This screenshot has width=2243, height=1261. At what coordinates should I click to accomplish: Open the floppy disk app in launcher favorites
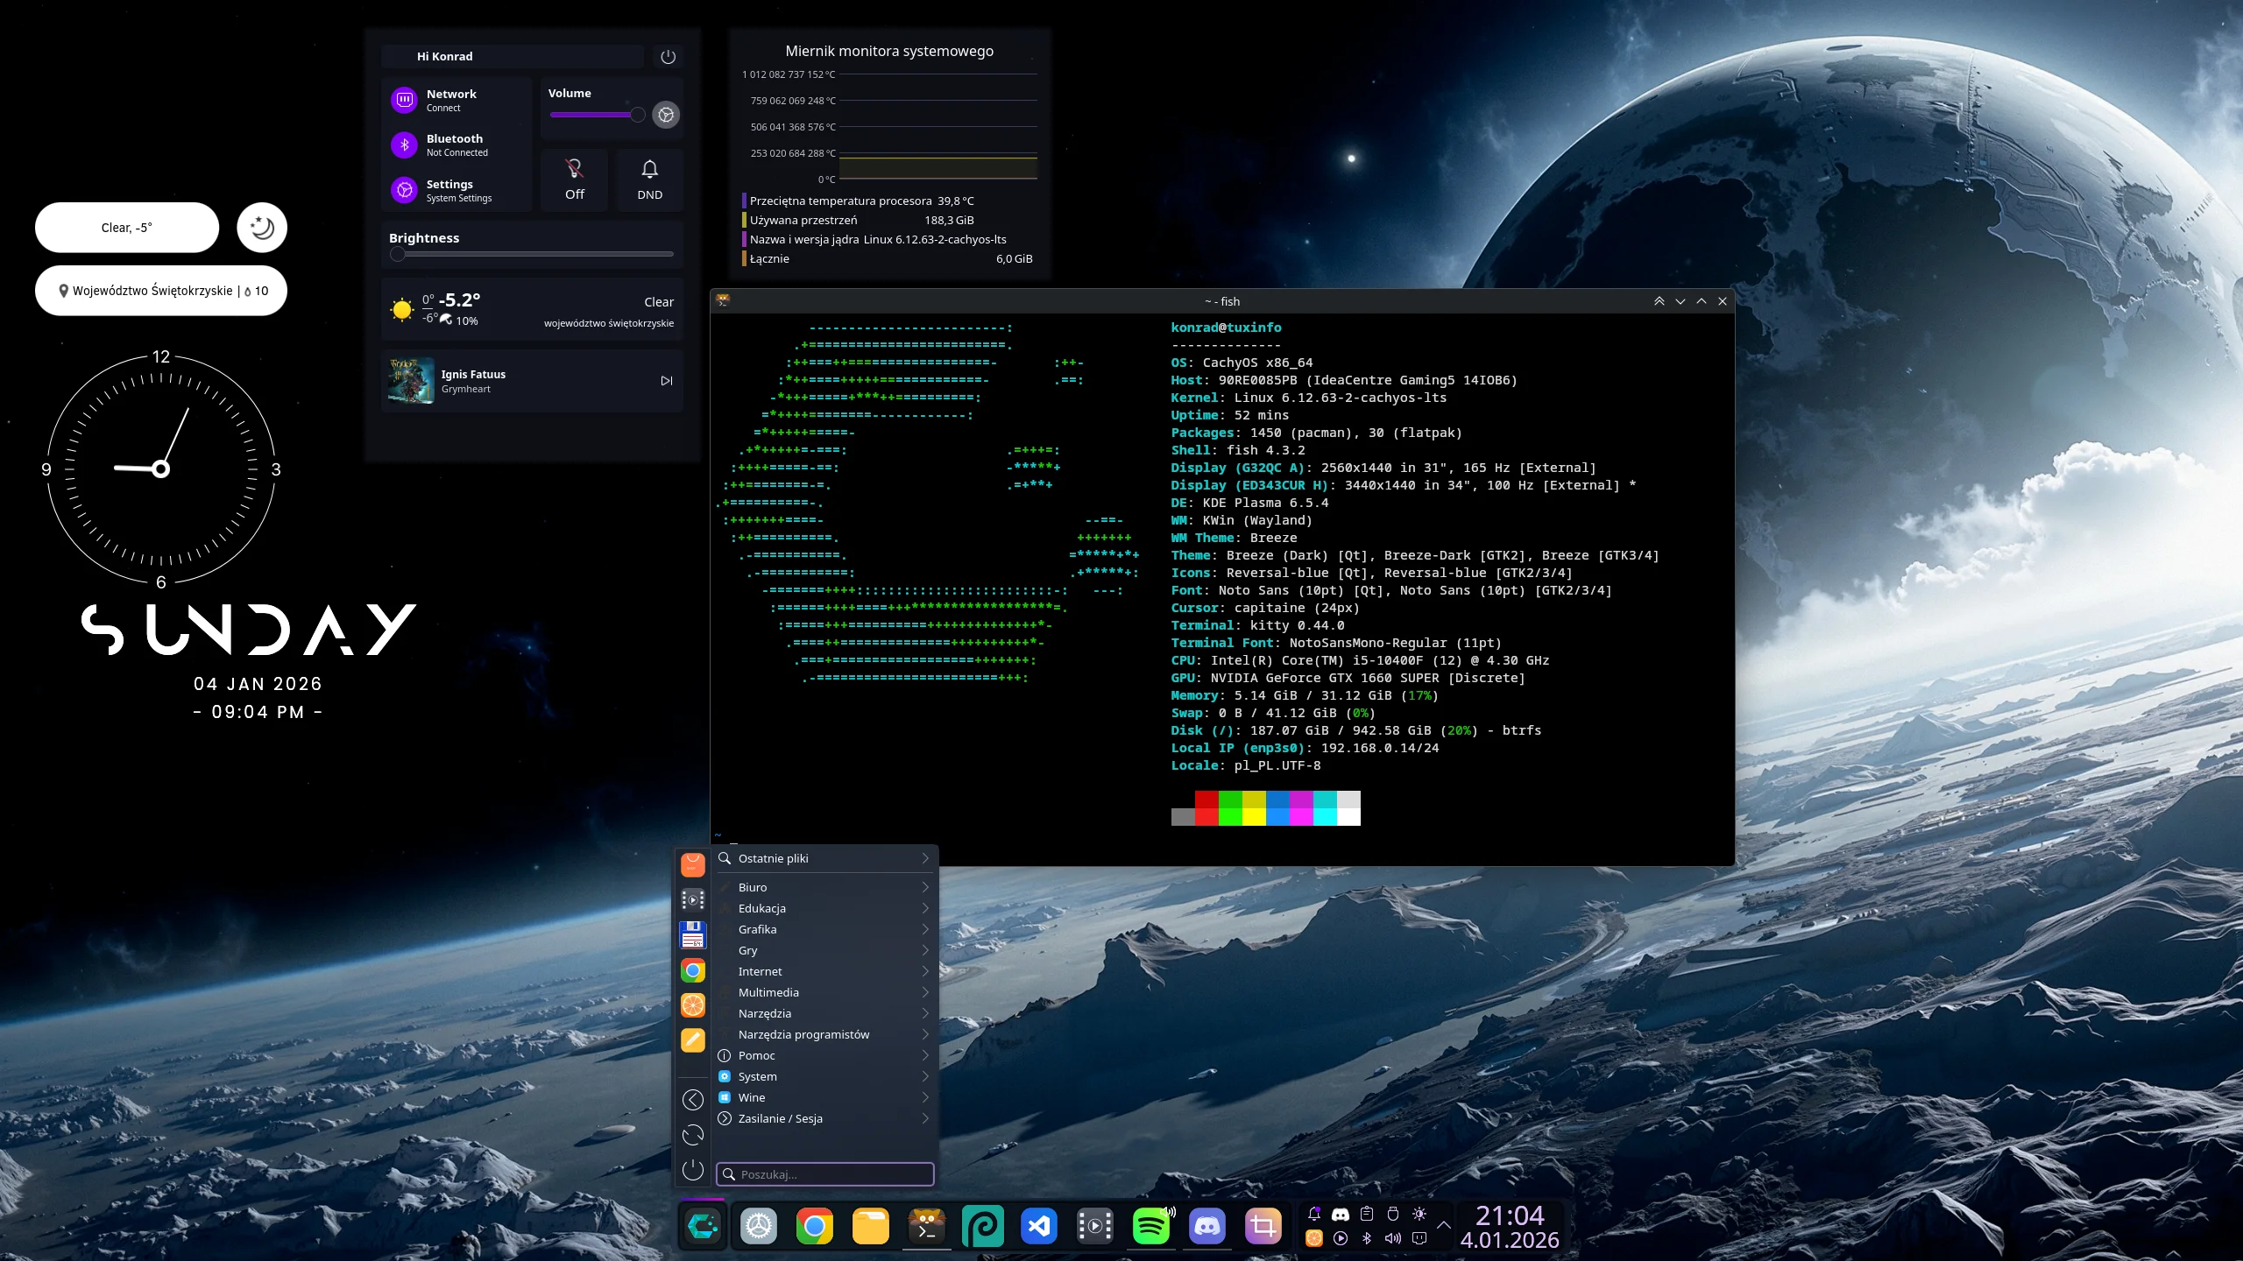tap(693, 935)
